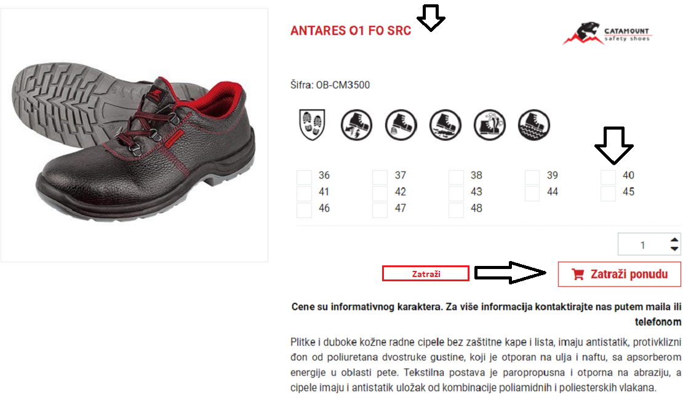Enable the size 44 checkbox
Image resolution: width=683 pixels, height=398 pixels.
click(x=532, y=193)
